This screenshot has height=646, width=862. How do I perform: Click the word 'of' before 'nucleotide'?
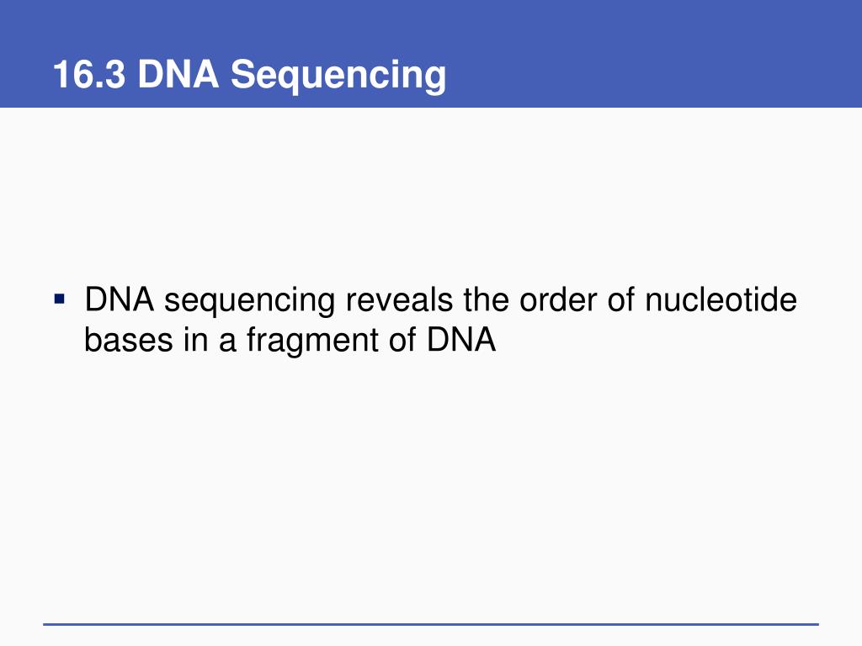point(620,300)
